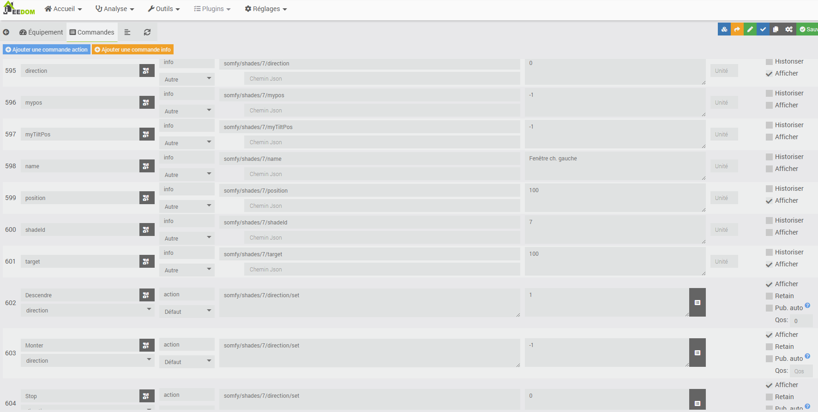The width and height of the screenshot is (818, 412).
Task: Open Défaut subtype dropdown for Monter
Action: click(187, 362)
